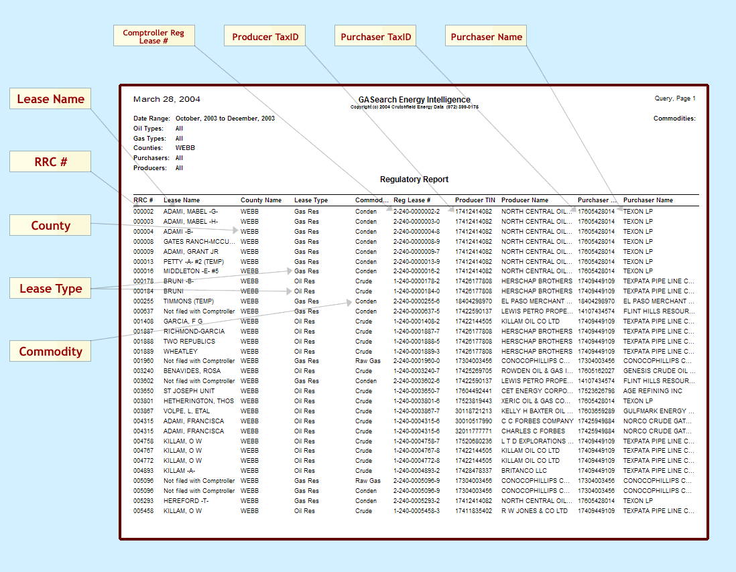Select the BRITANCO LLC producer name cell

[524, 471]
